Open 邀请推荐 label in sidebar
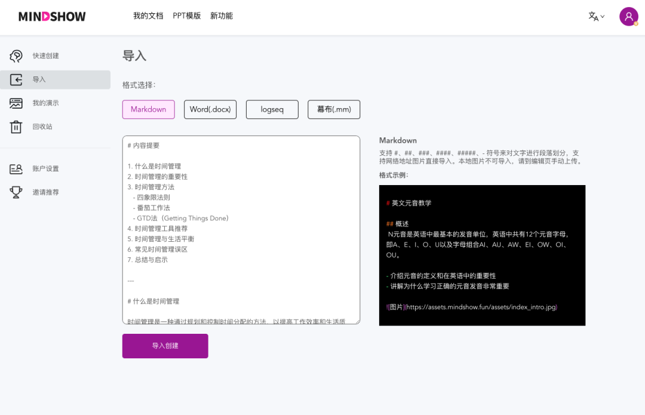This screenshot has height=415, width=645. click(45, 192)
